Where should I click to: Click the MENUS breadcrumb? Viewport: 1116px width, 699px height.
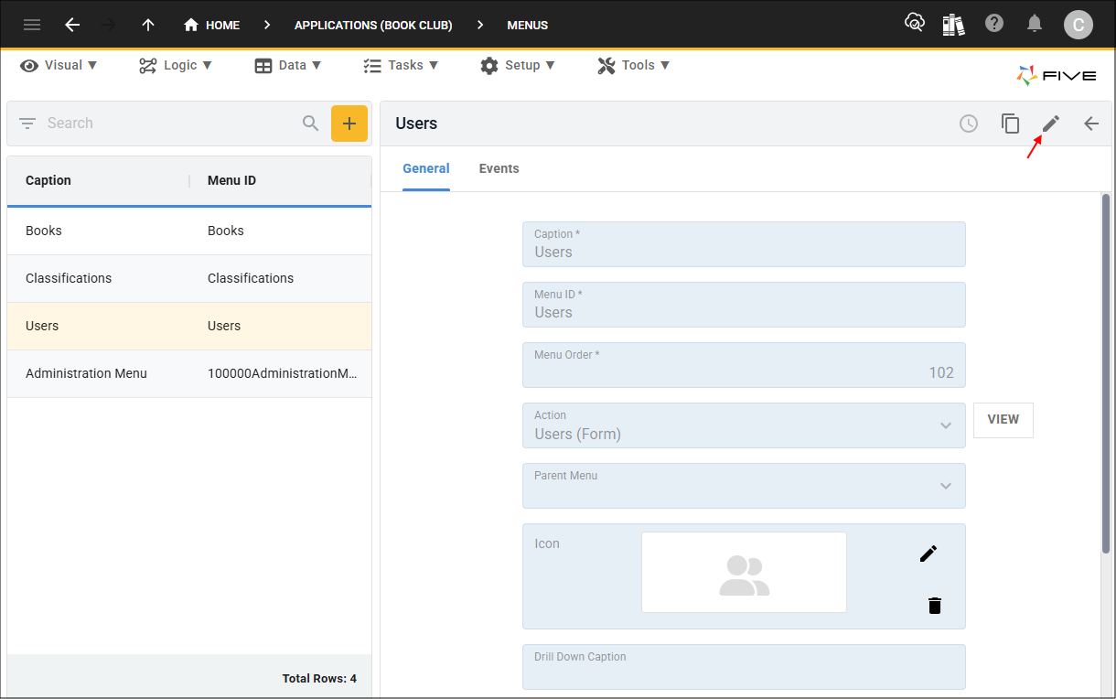tap(528, 25)
